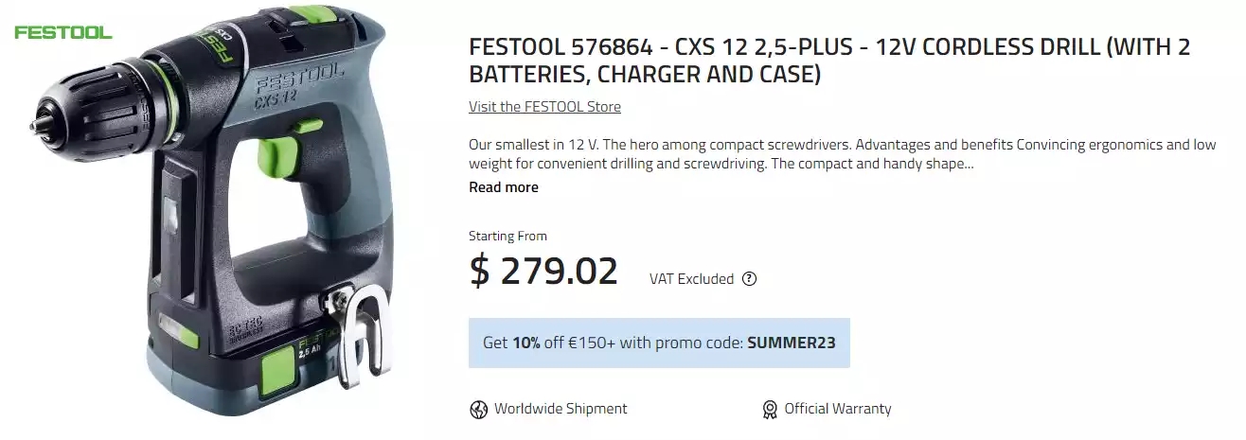This screenshot has width=1246, height=440.
Task: Click the green trigger on the drill image
Action: 278,157
